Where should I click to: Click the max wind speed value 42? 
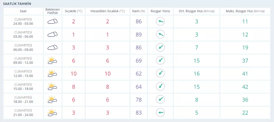(245, 87)
